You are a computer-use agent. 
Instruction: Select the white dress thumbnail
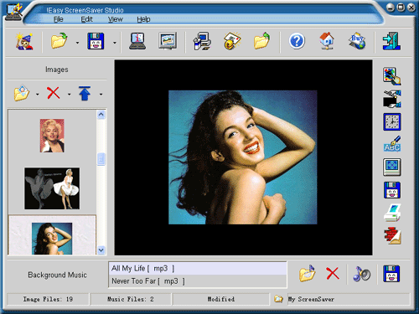pos(52,188)
